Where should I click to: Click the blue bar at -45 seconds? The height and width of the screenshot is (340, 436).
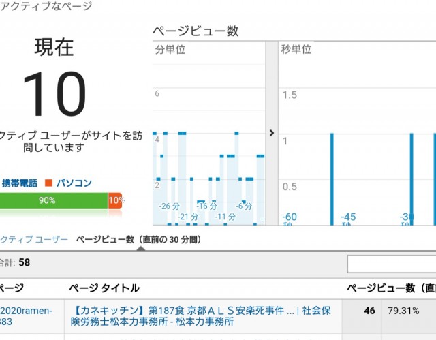tap(411, 177)
